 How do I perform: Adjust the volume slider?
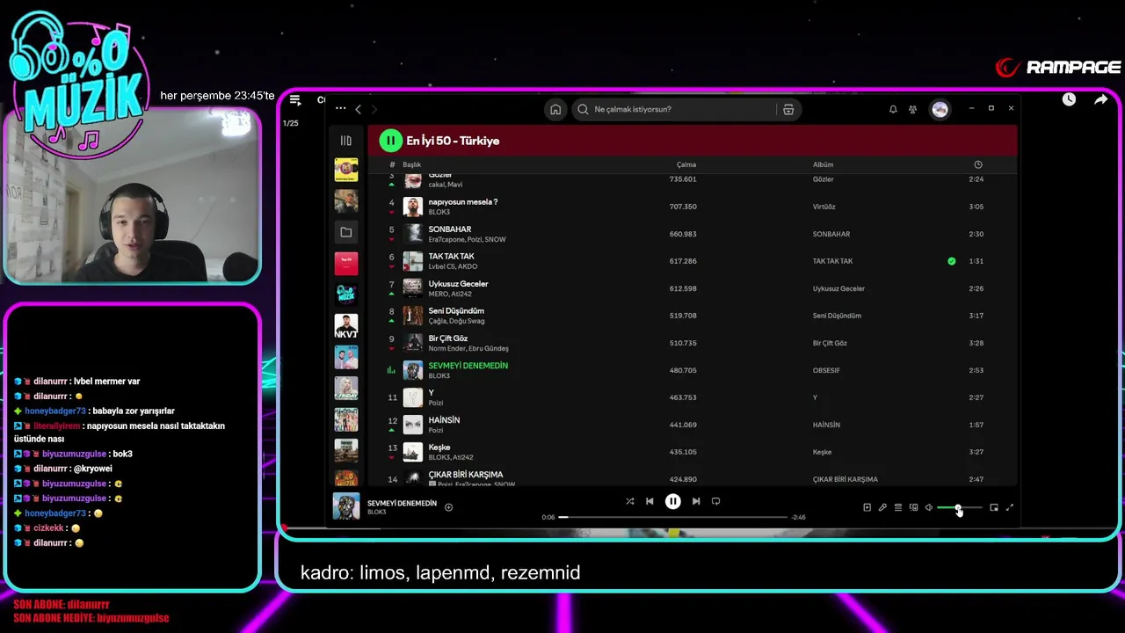(x=959, y=507)
